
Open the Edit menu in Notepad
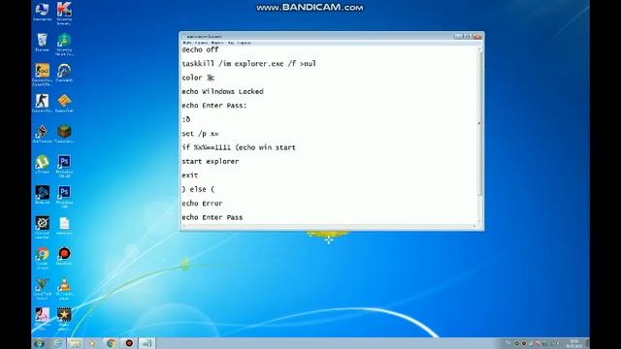pyautogui.click(x=202, y=43)
